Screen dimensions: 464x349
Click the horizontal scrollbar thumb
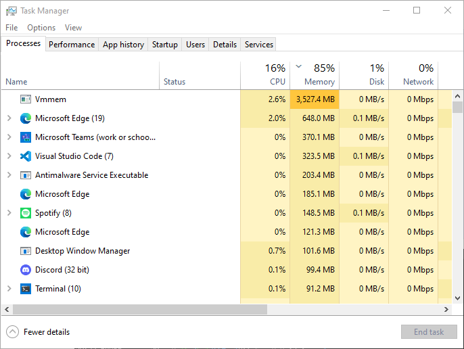(x=140, y=309)
